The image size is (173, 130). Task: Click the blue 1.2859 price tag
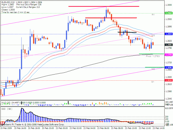tap(169, 34)
